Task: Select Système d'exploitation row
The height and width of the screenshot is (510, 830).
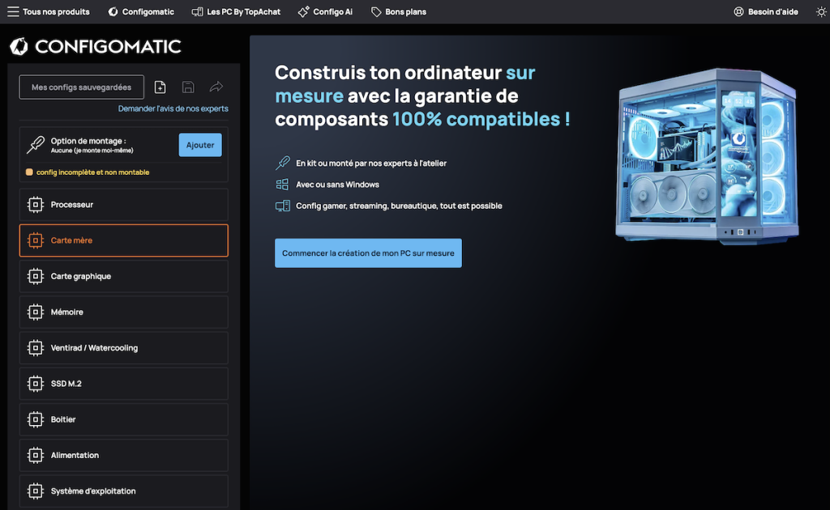Action: pyautogui.click(x=124, y=491)
